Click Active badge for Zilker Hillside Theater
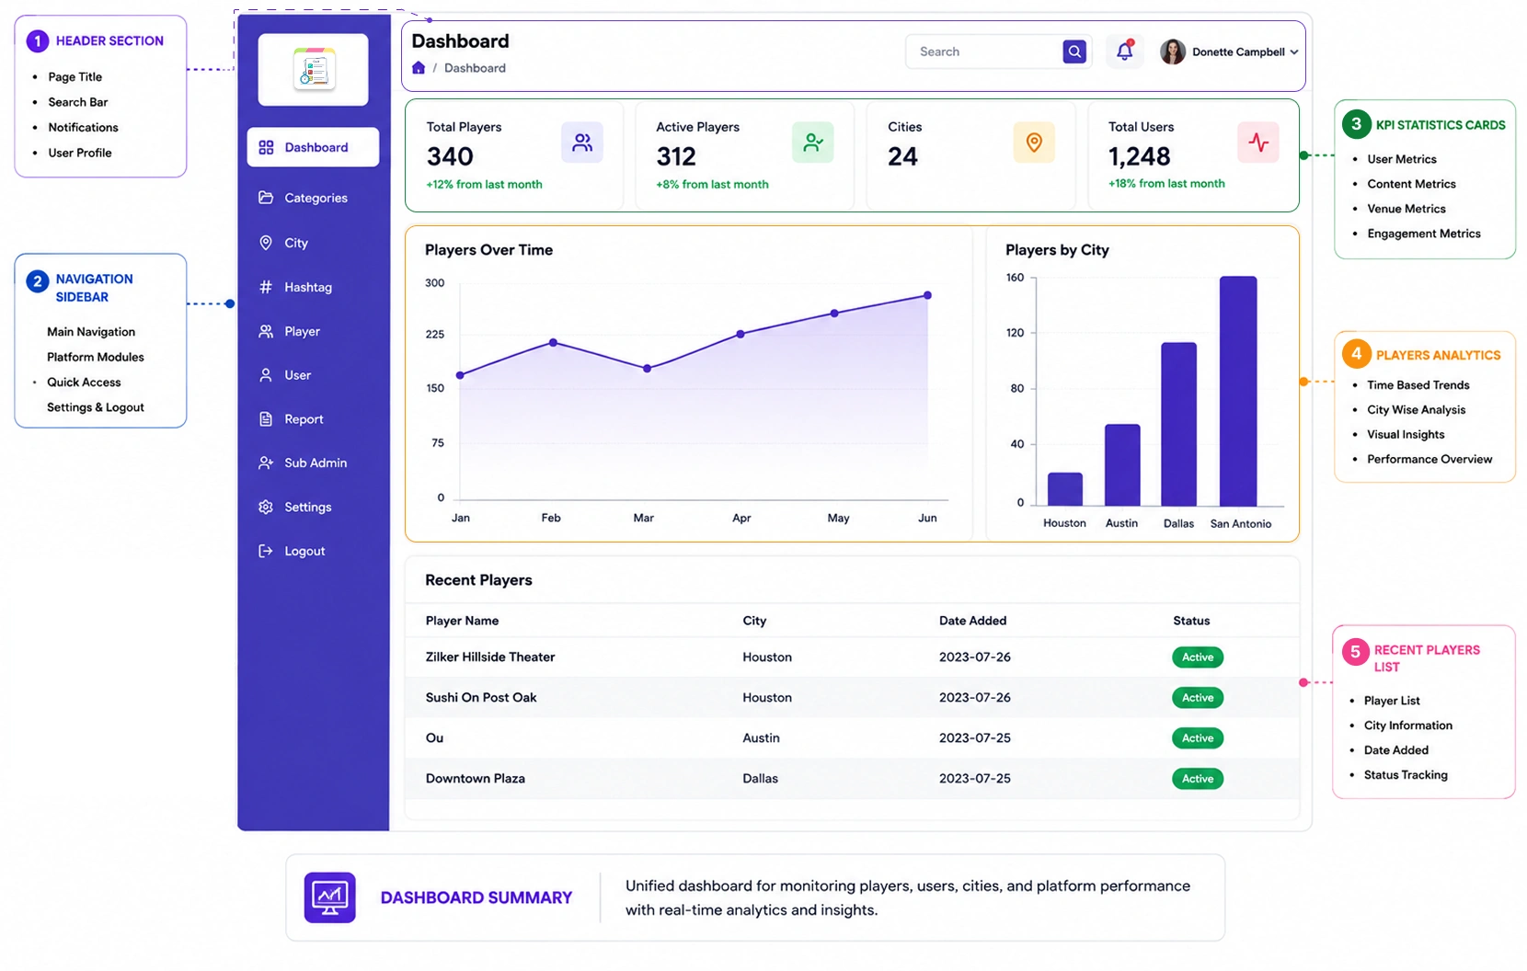The image size is (1527, 971). pyautogui.click(x=1198, y=657)
